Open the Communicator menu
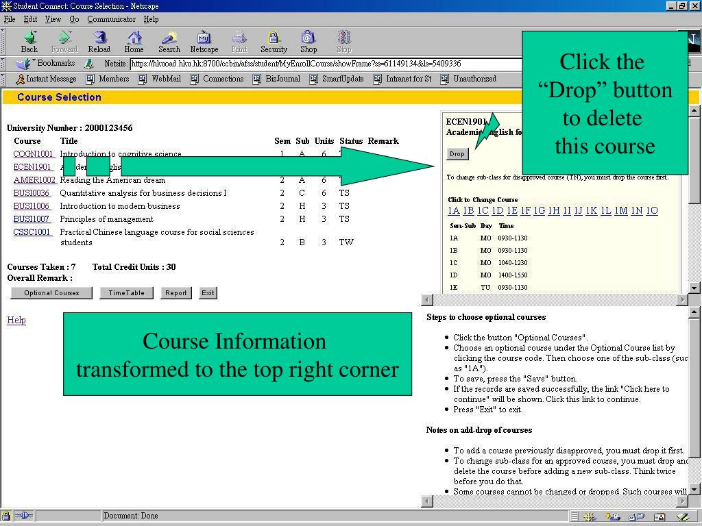 pyautogui.click(x=112, y=19)
